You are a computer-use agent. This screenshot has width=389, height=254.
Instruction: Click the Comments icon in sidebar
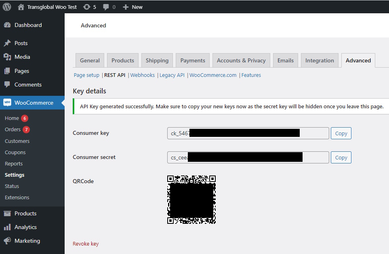click(x=7, y=85)
